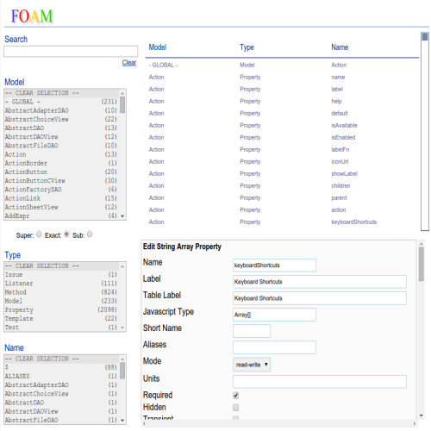The height and width of the screenshot is (431, 431).
Task: Click the Model list scroll-down arrow
Action: click(x=122, y=216)
